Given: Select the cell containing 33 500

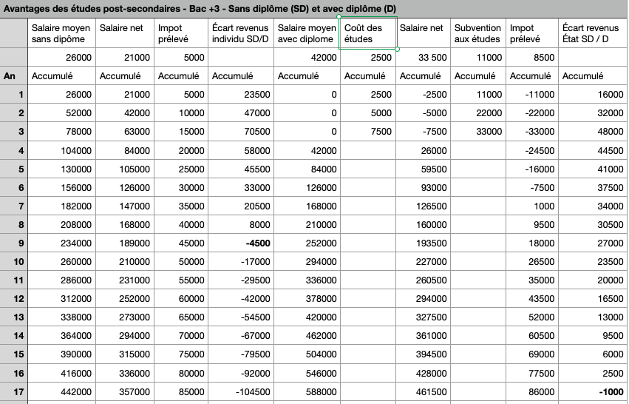Looking at the screenshot, I should (423, 57).
